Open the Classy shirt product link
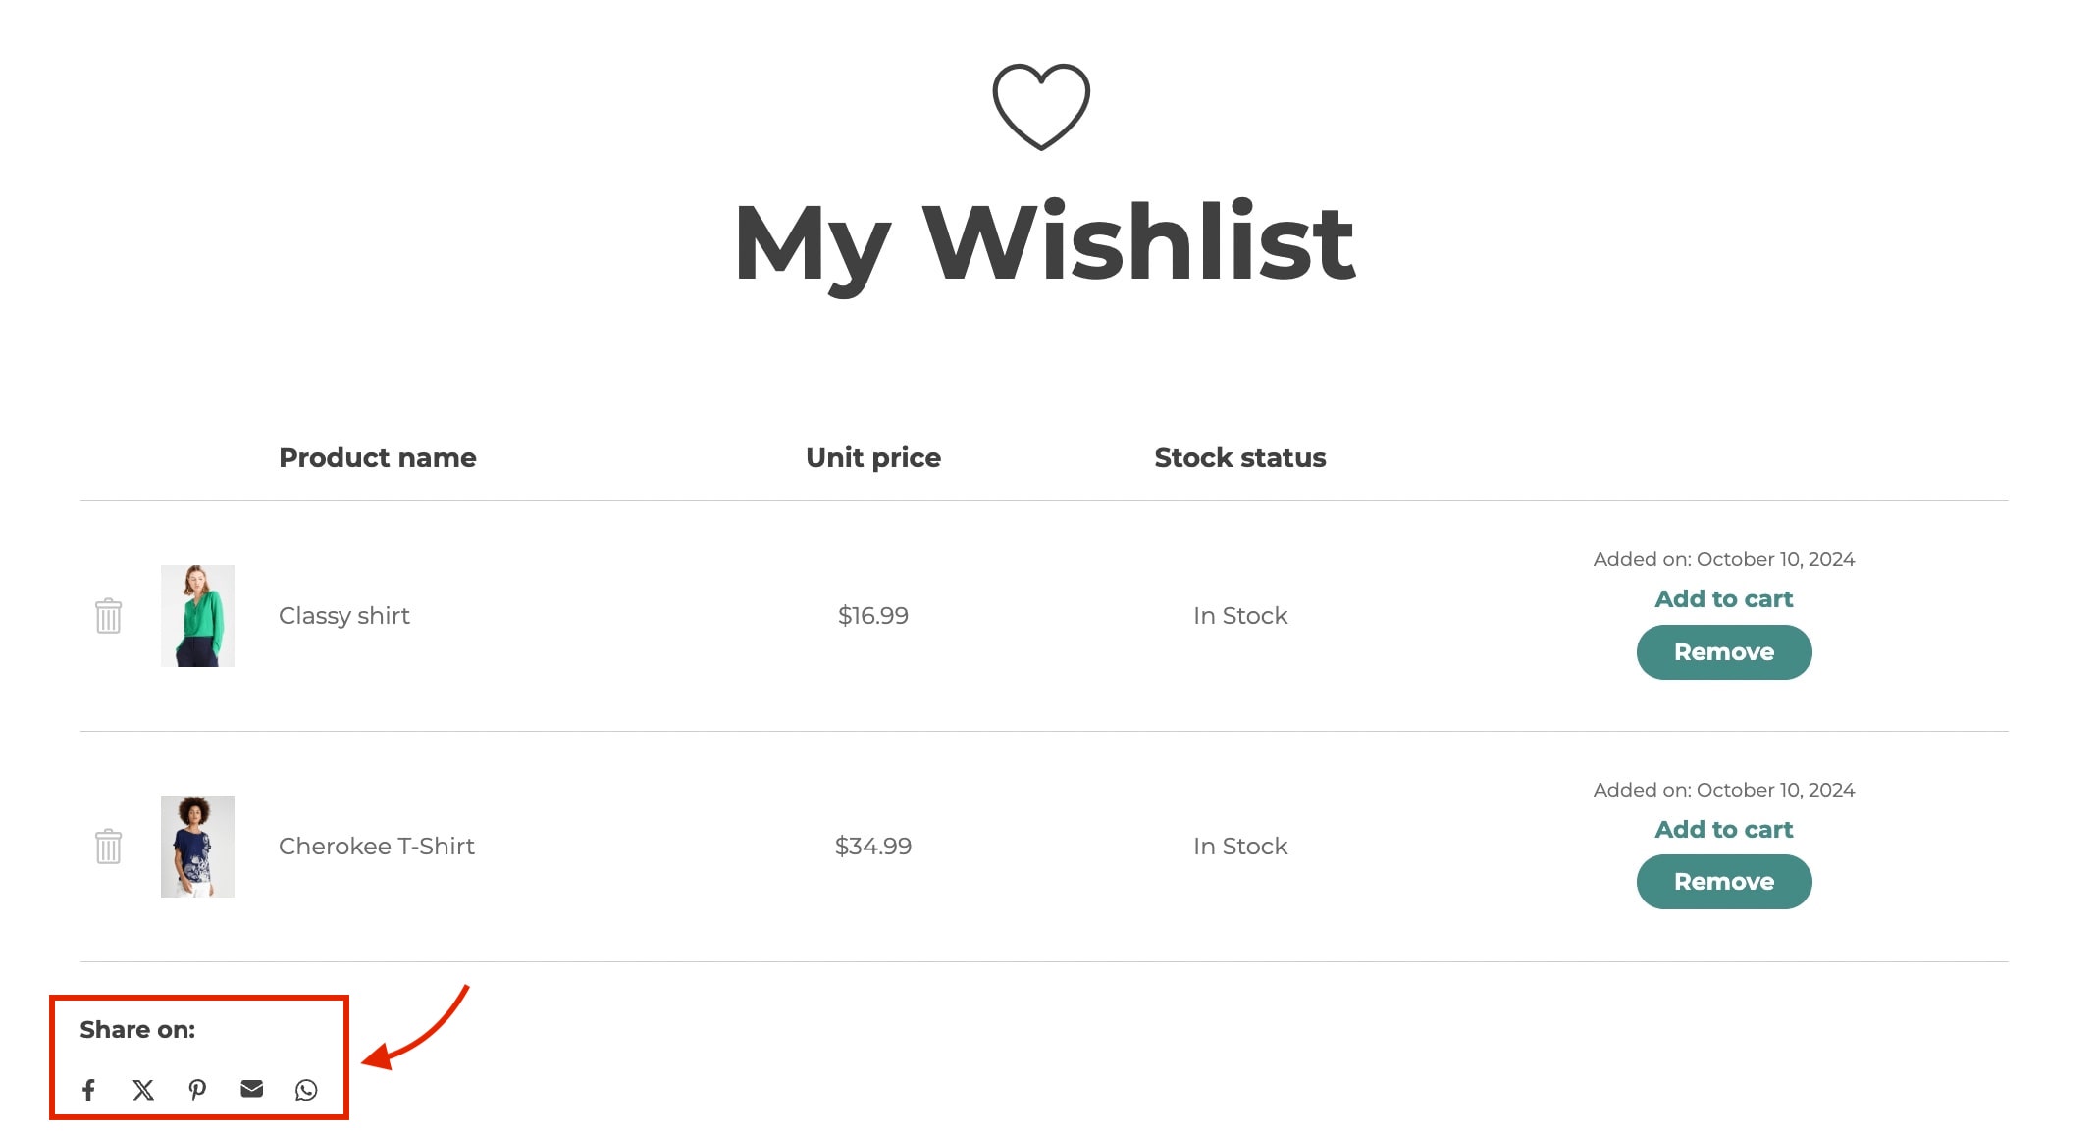This screenshot has height=1132, width=2098. 344,616
